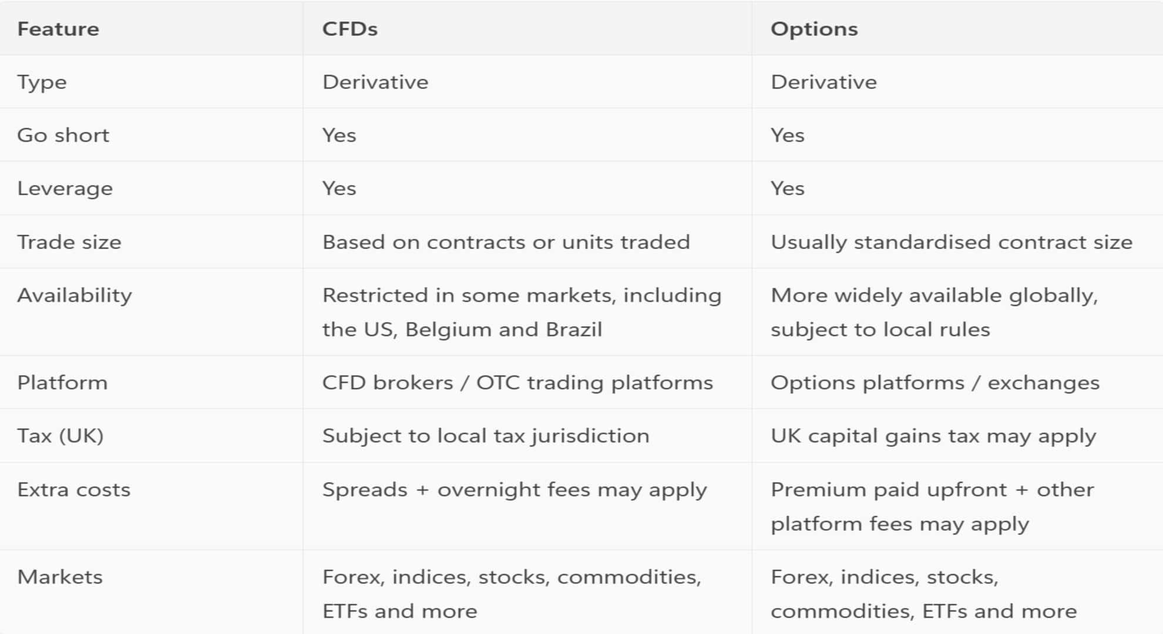This screenshot has width=1163, height=634.
Task: Select the "Tax (UK)" row label
Action: 60,436
